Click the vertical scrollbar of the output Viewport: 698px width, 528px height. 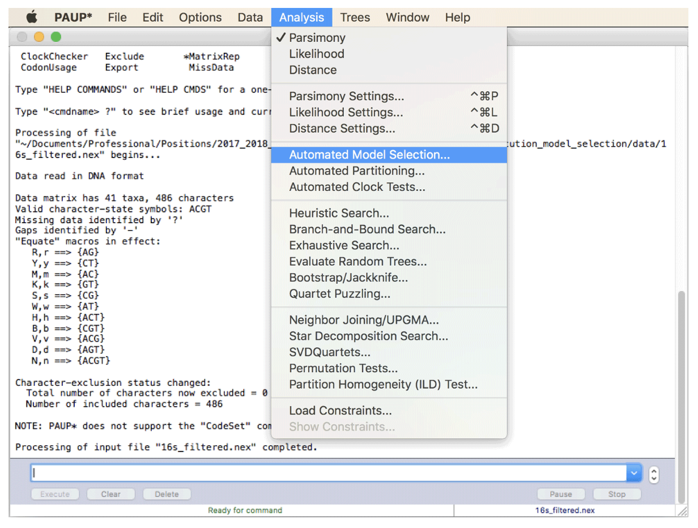[682, 397]
